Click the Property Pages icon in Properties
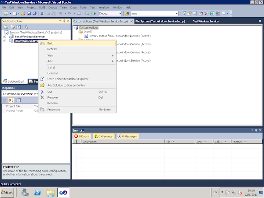Screen dimensions: 264x198 (18, 100)
